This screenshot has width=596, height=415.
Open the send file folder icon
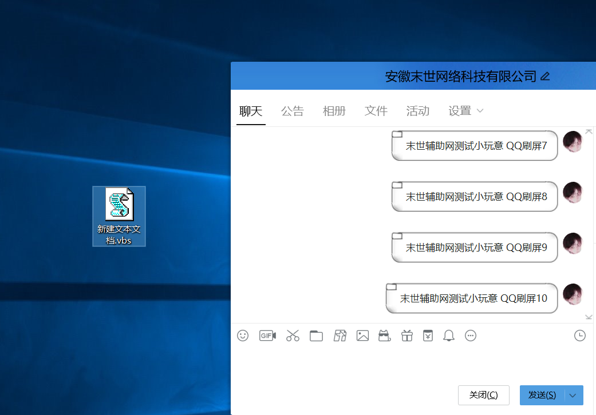(316, 336)
